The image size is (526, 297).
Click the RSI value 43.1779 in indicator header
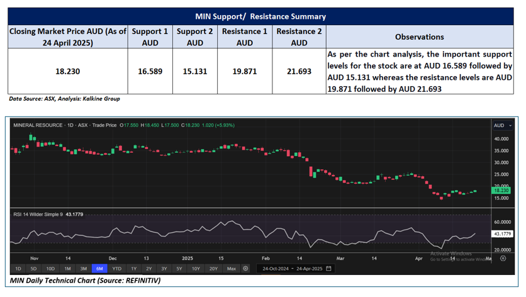pos(74,215)
